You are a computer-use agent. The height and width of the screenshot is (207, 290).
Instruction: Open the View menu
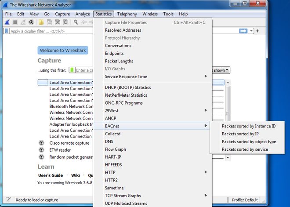coord(34,14)
